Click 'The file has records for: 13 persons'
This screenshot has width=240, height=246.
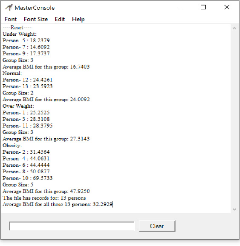coord(44,198)
